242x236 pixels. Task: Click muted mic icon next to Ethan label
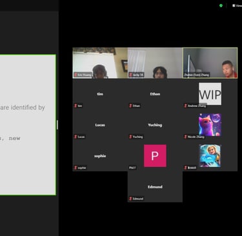pyautogui.click(x=130, y=106)
